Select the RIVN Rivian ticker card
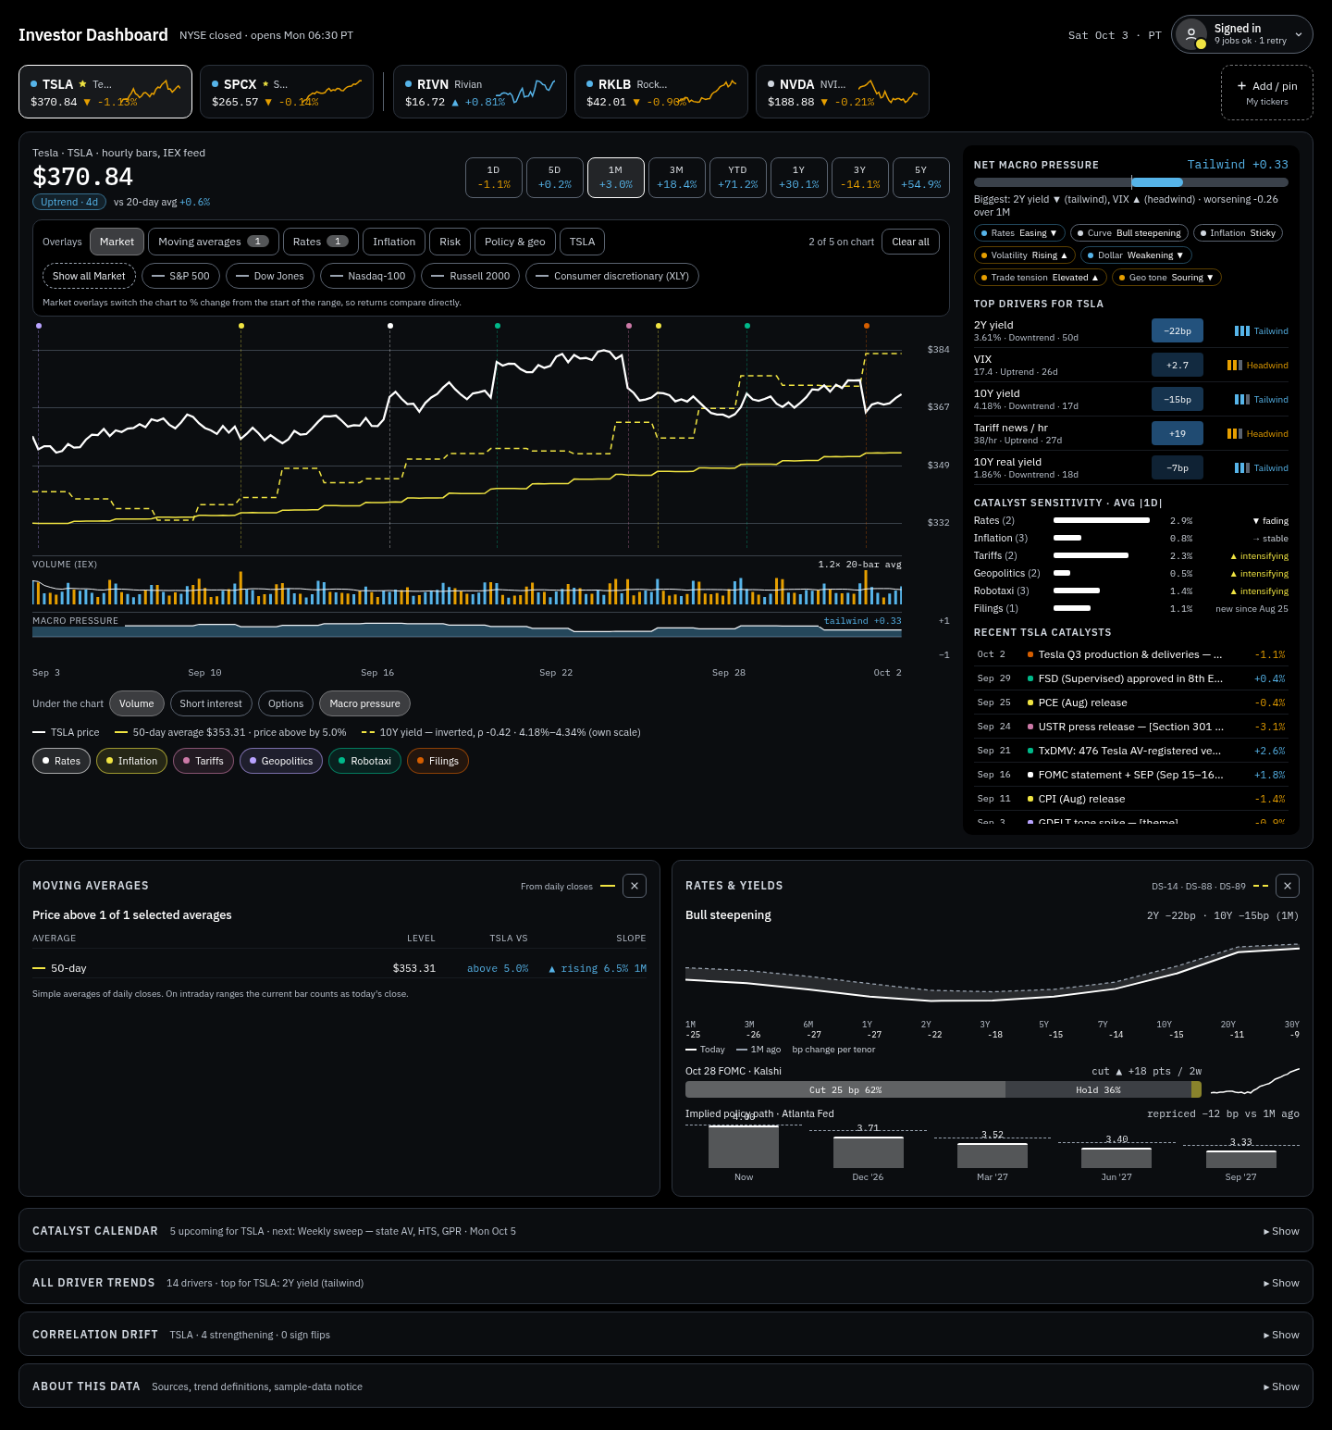This screenshot has width=1332, height=1430. (480, 92)
